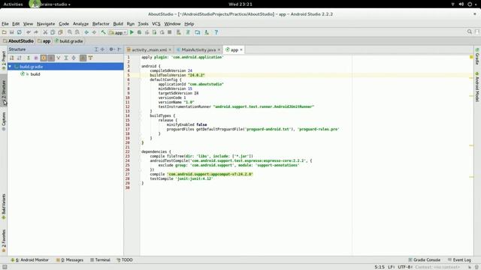
Task: Collapse the build.gradle tree node arrow
Action: click(x=10, y=67)
